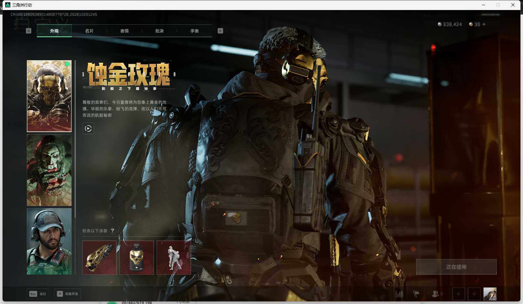Screen dimensions: 523x304
Task: Click the 正在使用 in-use button
Action: tap(456, 267)
